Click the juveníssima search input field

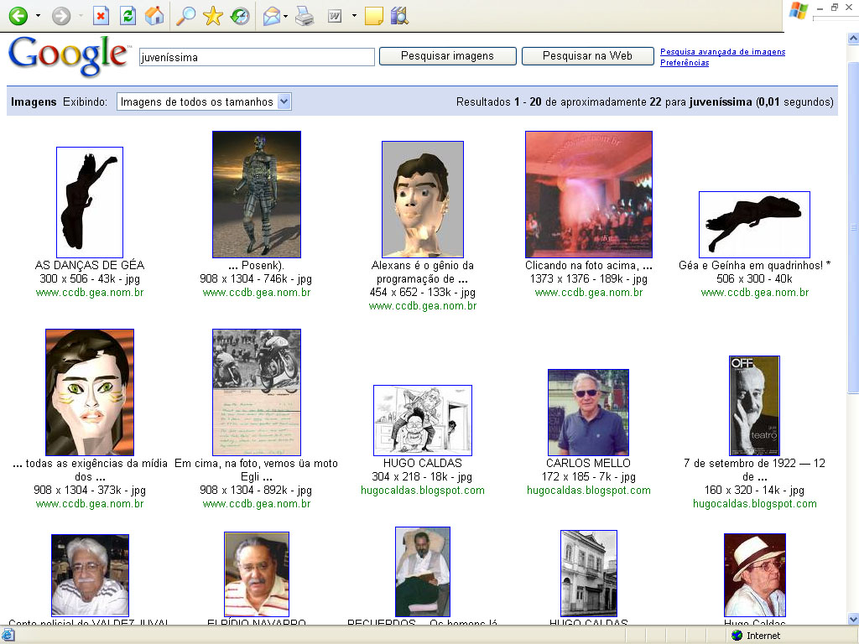(x=256, y=57)
